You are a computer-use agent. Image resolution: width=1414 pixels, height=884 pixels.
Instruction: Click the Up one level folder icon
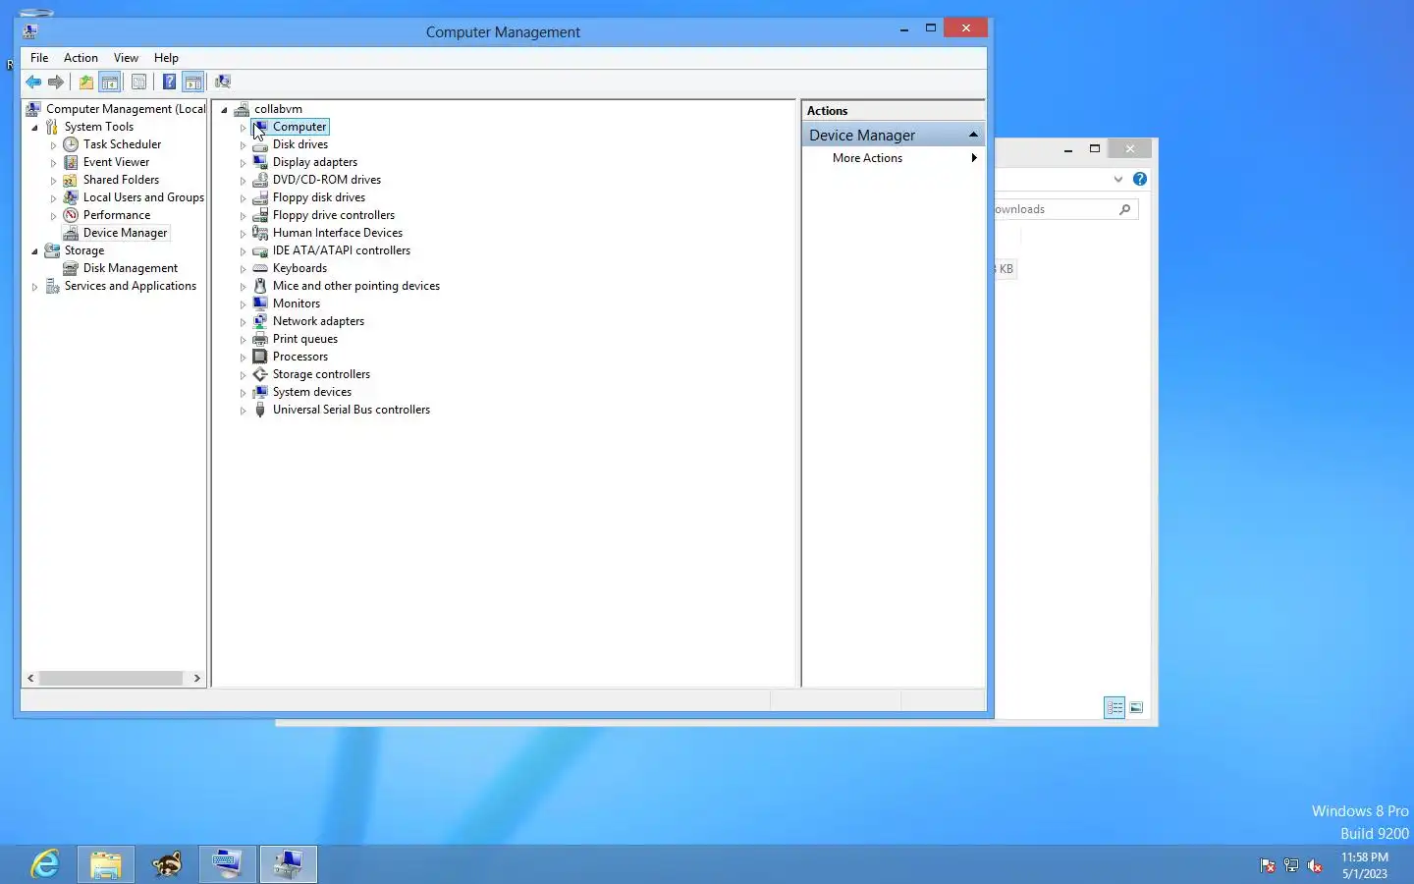(86, 83)
